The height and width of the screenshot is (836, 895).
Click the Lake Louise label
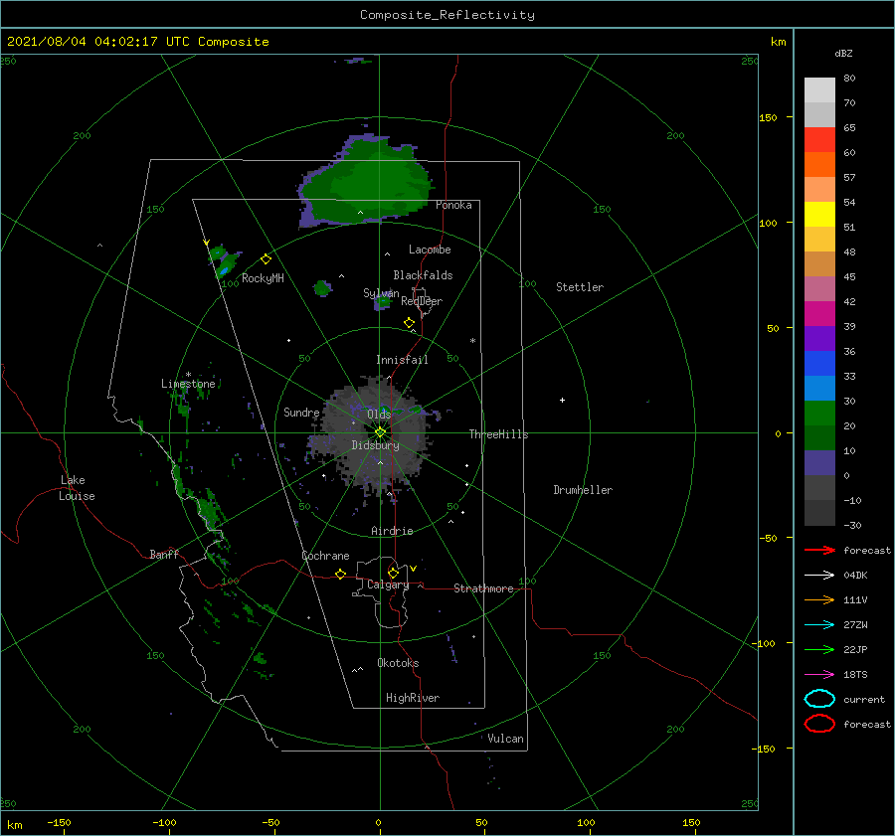77,488
